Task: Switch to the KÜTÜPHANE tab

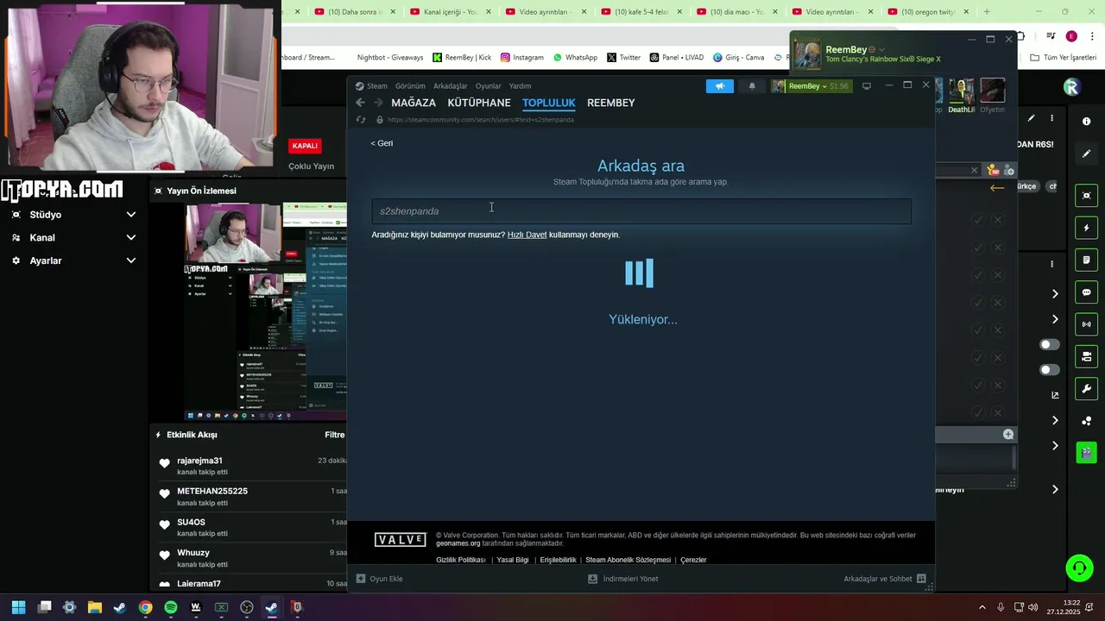Action: 479,103
